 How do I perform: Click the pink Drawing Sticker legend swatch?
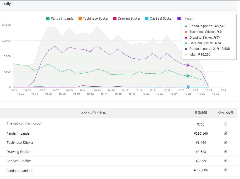click(x=115, y=19)
